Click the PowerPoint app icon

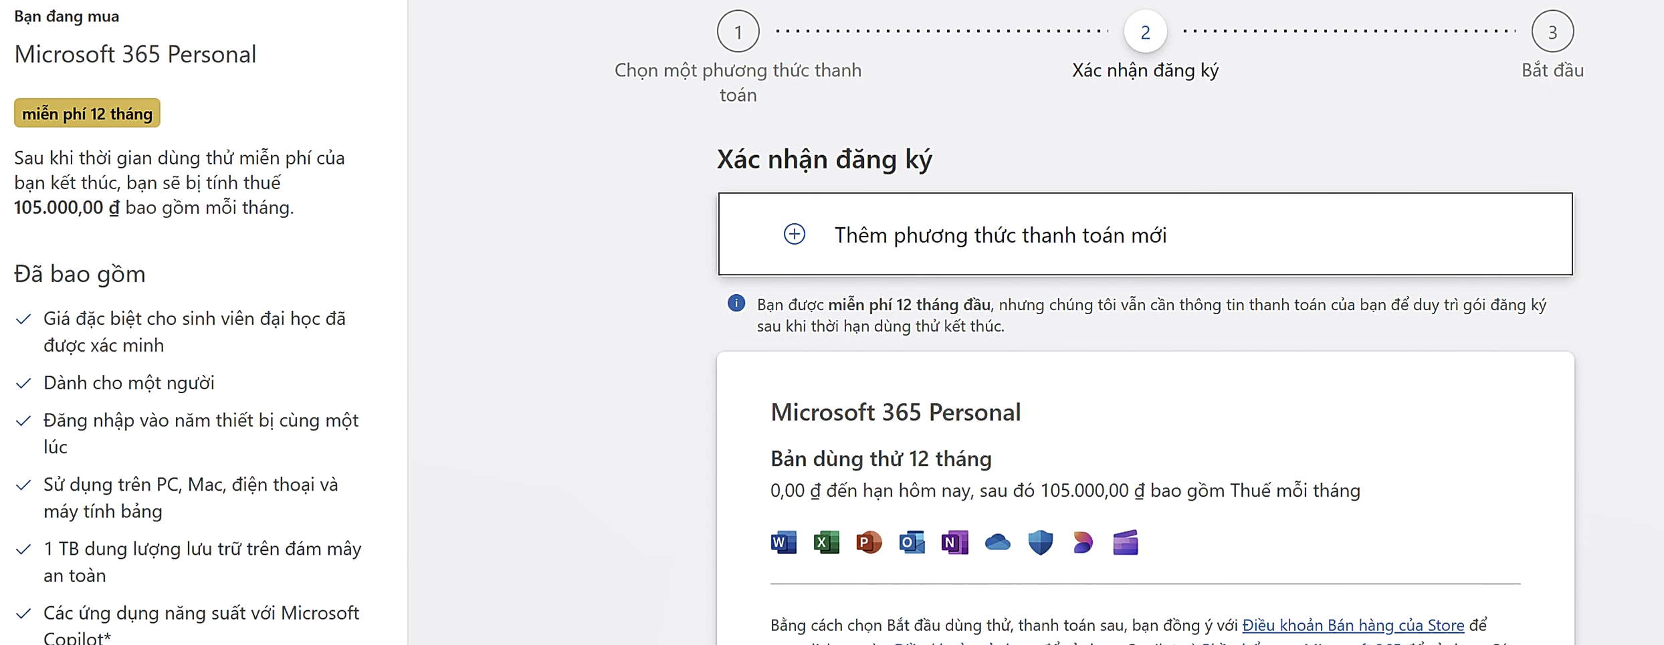[x=869, y=542]
